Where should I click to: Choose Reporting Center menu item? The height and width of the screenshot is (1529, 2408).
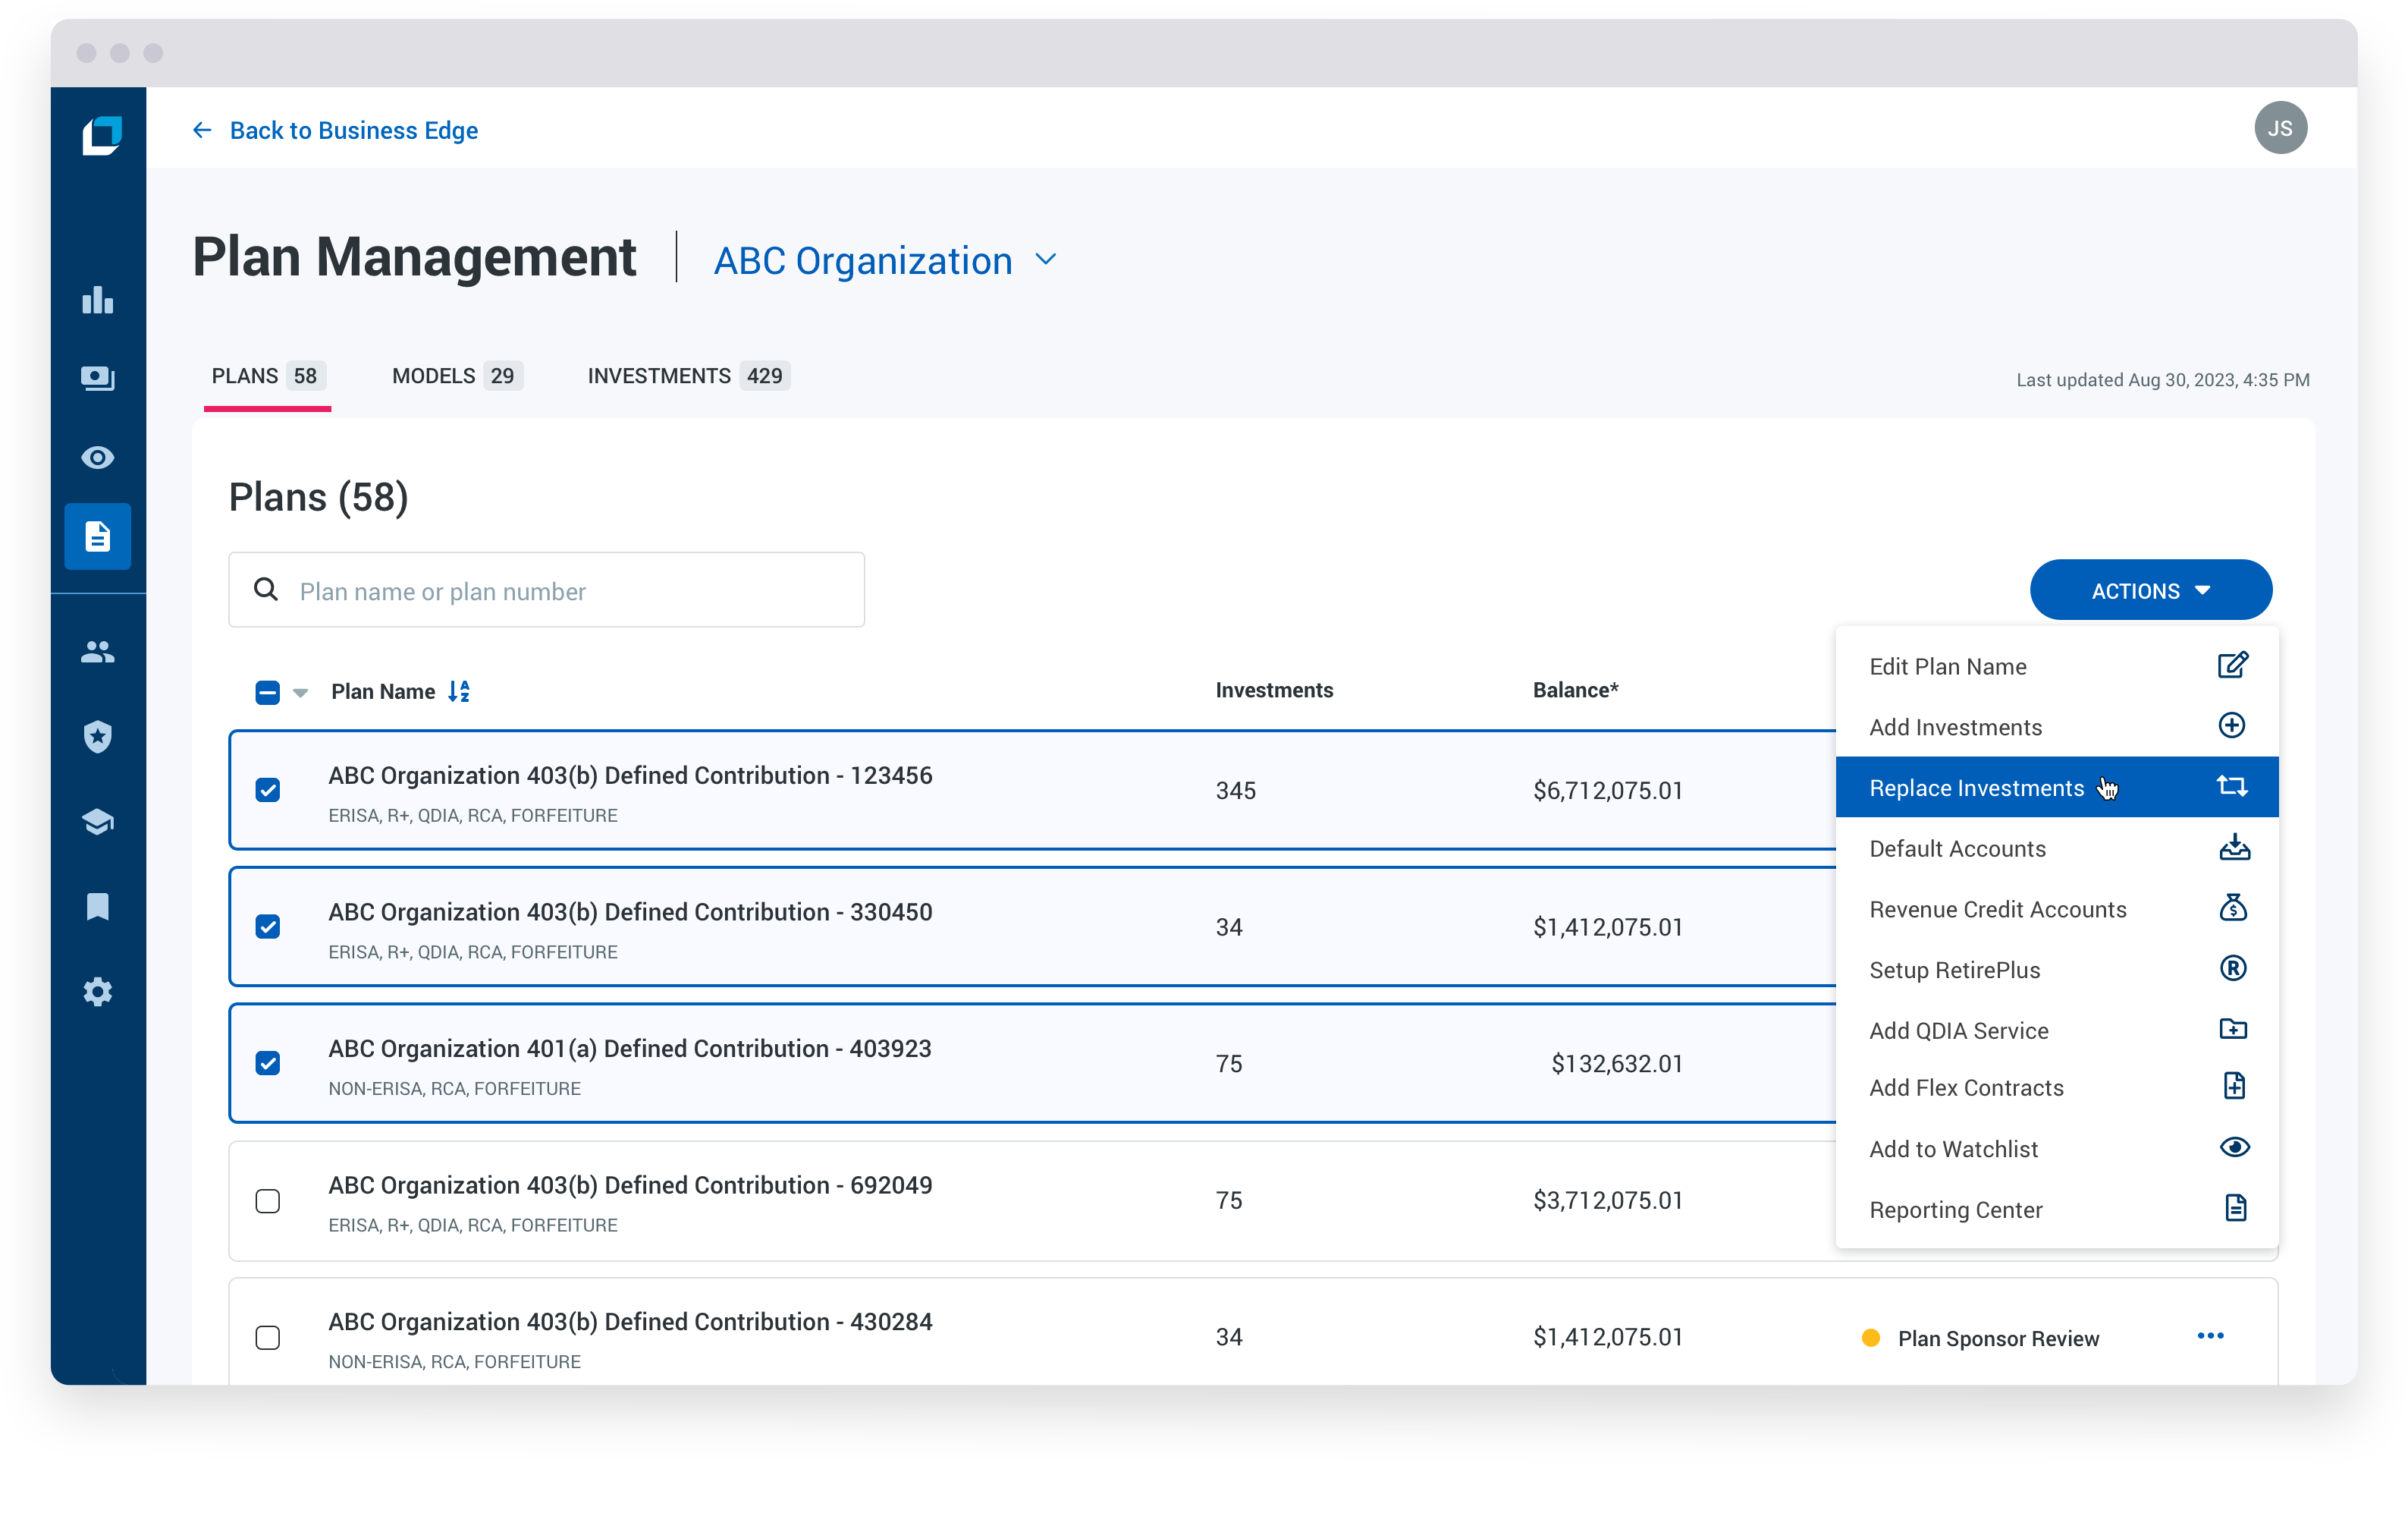pos(2056,1210)
